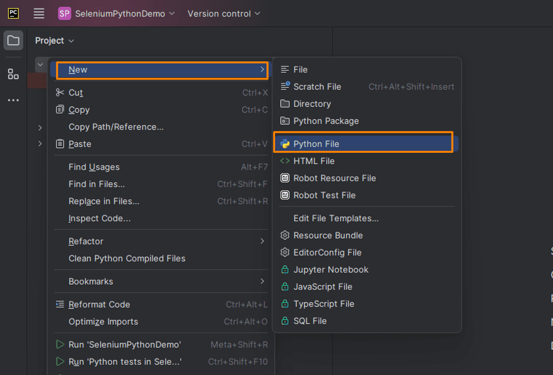The image size is (553, 375).
Task: Expand the Bookmarks submenu
Action: (161, 281)
